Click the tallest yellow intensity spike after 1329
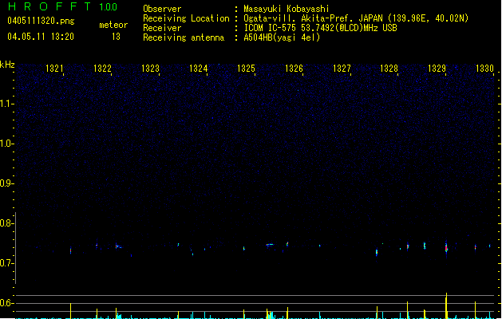The image size is (502, 319). (446, 305)
